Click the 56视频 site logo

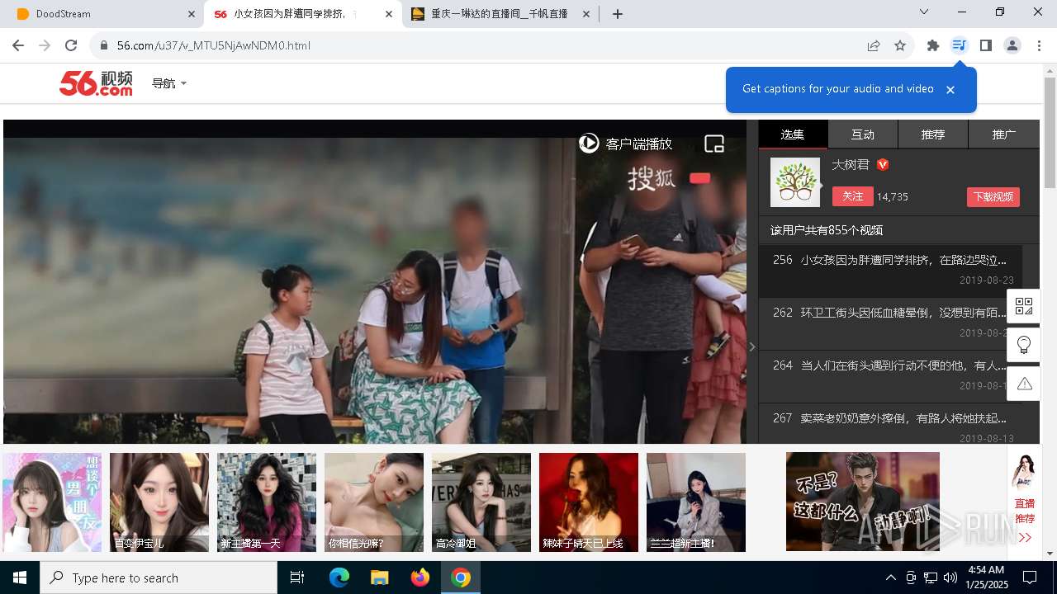pos(96,83)
